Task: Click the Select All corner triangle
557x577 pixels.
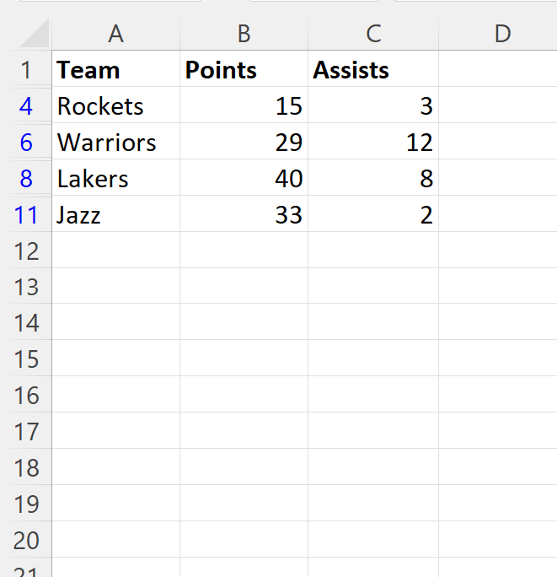Action: 34,34
